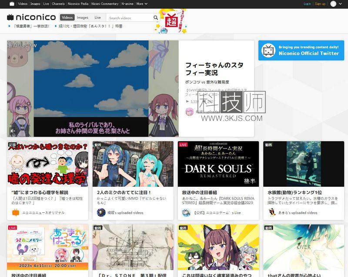Image resolution: width=348 pixels, height=277 pixels.
Task: Open the あつまれぱーちゃる live thumbnail
Action: coord(47,247)
